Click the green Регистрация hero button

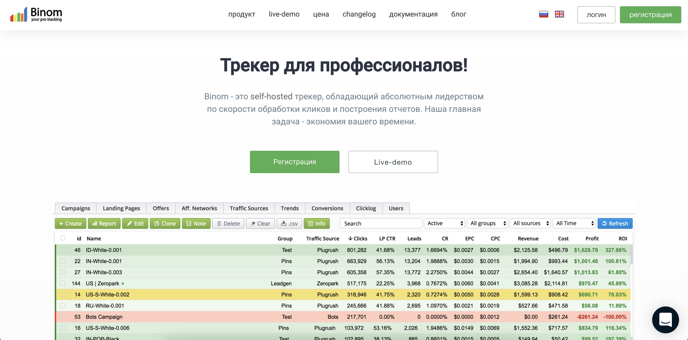pyautogui.click(x=295, y=162)
